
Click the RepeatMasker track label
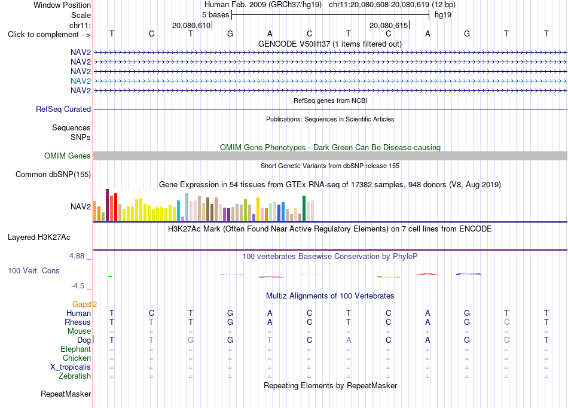point(66,394)
